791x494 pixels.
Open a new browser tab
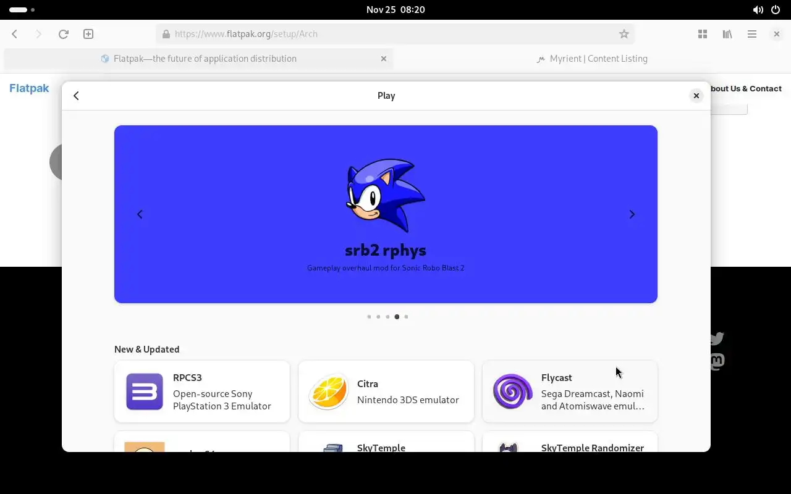click(88, 34)
